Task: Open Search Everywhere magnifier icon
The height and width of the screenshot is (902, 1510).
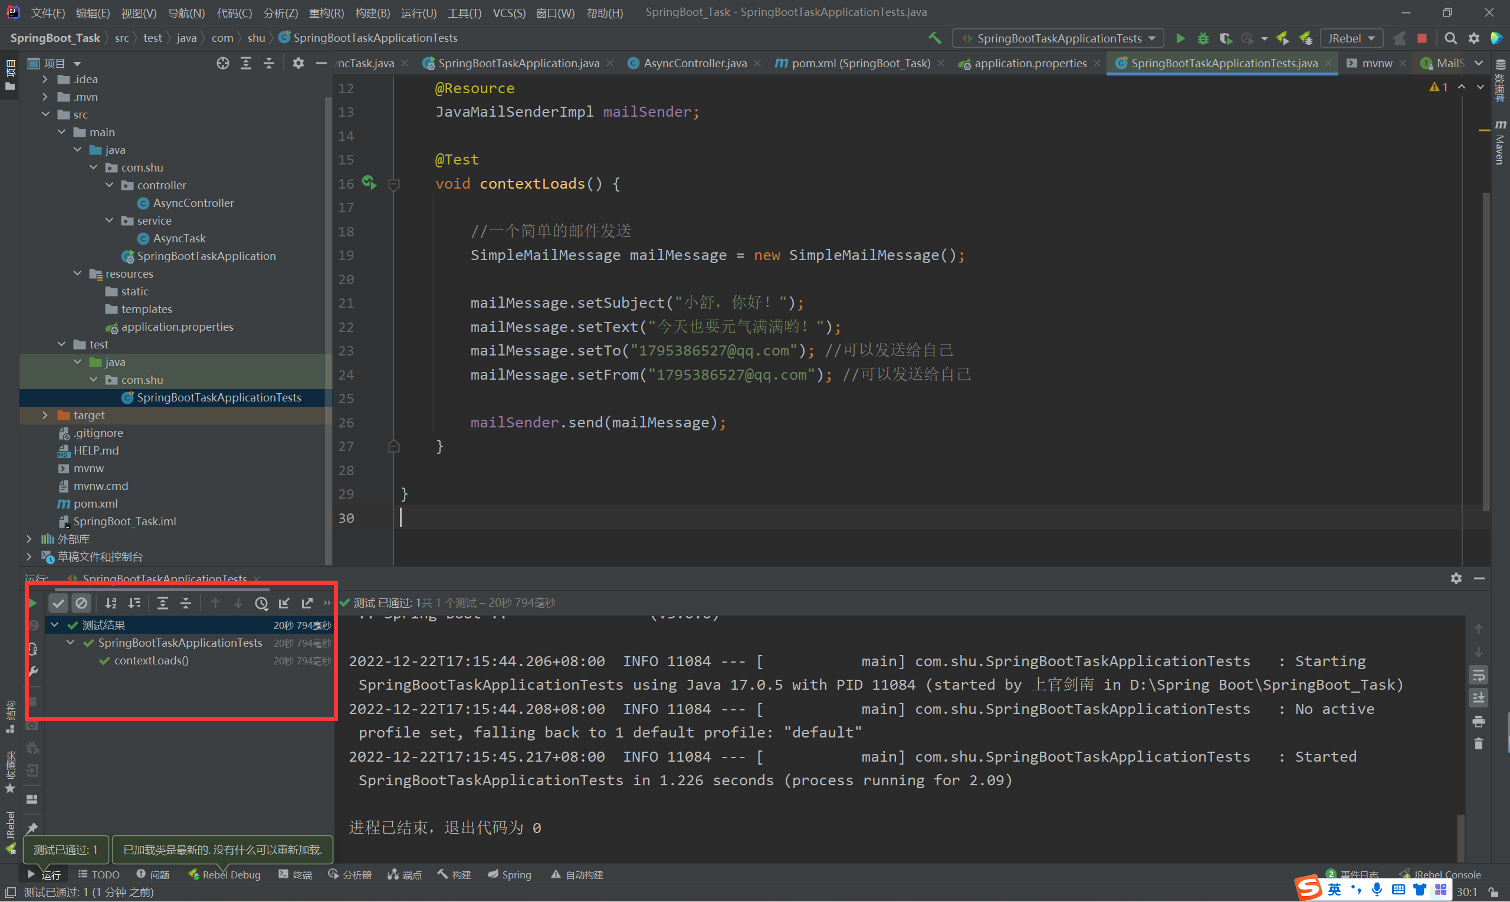Action: point(1450,38)
